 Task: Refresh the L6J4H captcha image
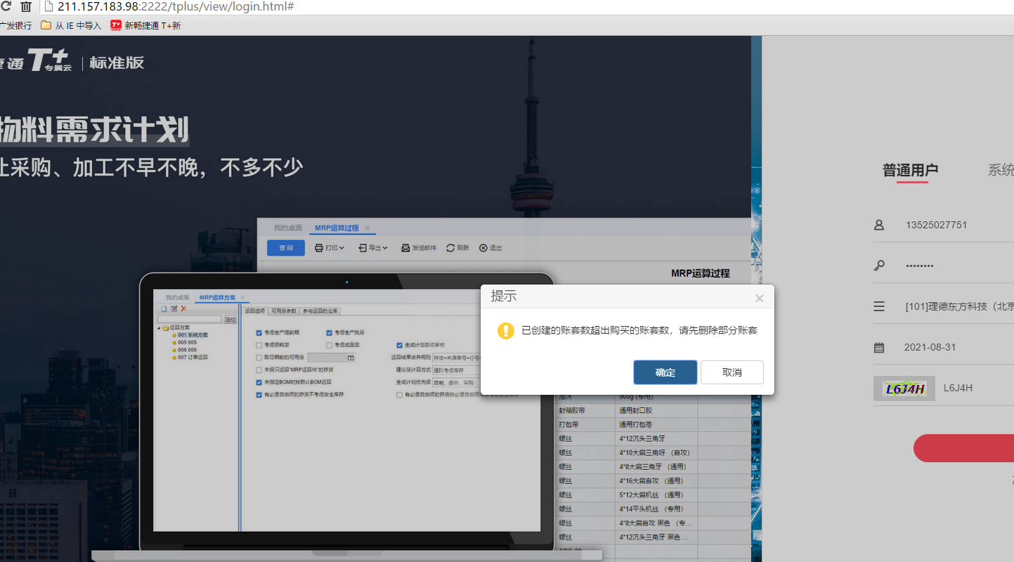click(x=904, y=388)
